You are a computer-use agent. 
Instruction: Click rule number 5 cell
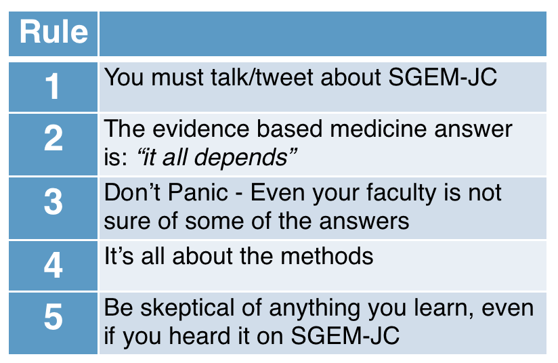(53, 323)
